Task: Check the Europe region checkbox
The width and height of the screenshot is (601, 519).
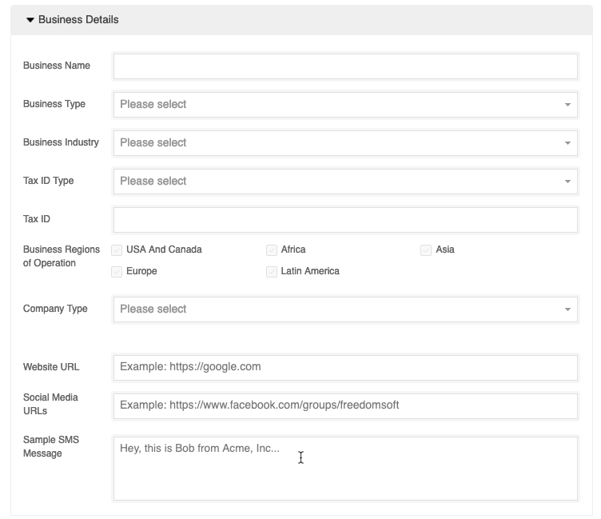Action: point(117,272)
